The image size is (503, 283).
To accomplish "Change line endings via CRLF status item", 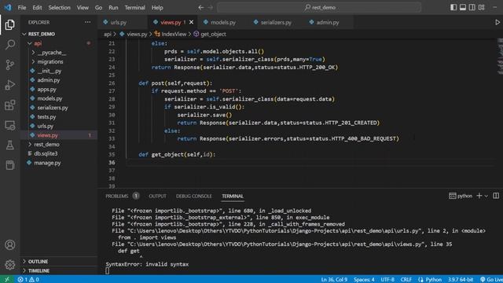I will [x=406, y=280].
